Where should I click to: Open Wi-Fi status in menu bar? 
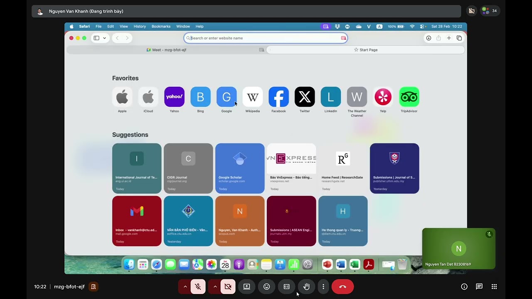point(412,26)
